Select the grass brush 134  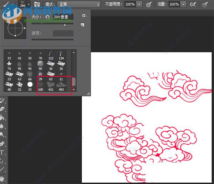(x=61, y=55)
